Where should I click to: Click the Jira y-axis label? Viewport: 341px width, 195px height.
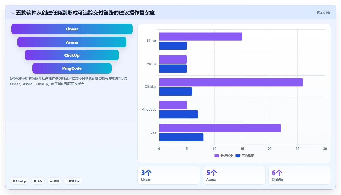click(154, 132)
